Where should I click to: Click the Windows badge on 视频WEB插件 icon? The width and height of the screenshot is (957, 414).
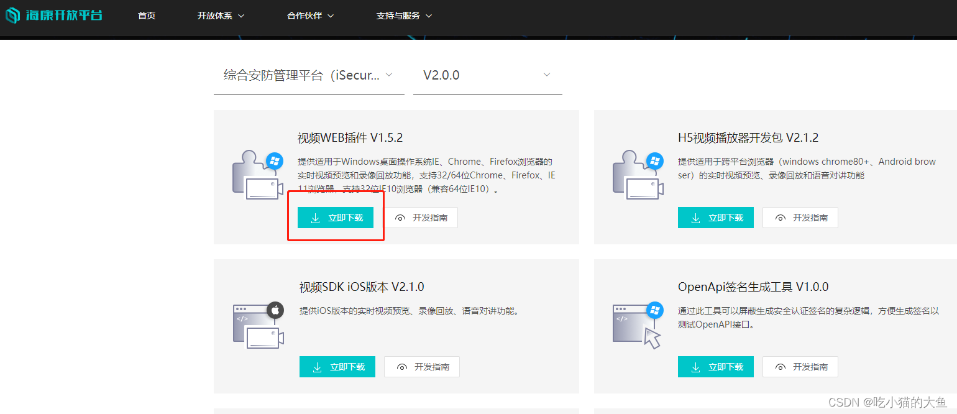(x=275, y=161)
